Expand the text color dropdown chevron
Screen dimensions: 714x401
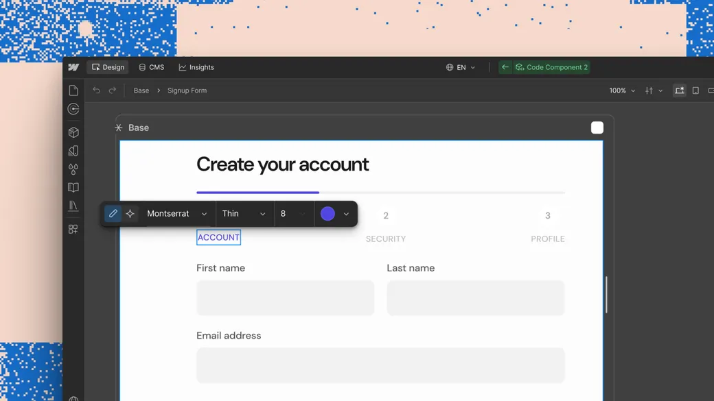click(x=346, y=214)
